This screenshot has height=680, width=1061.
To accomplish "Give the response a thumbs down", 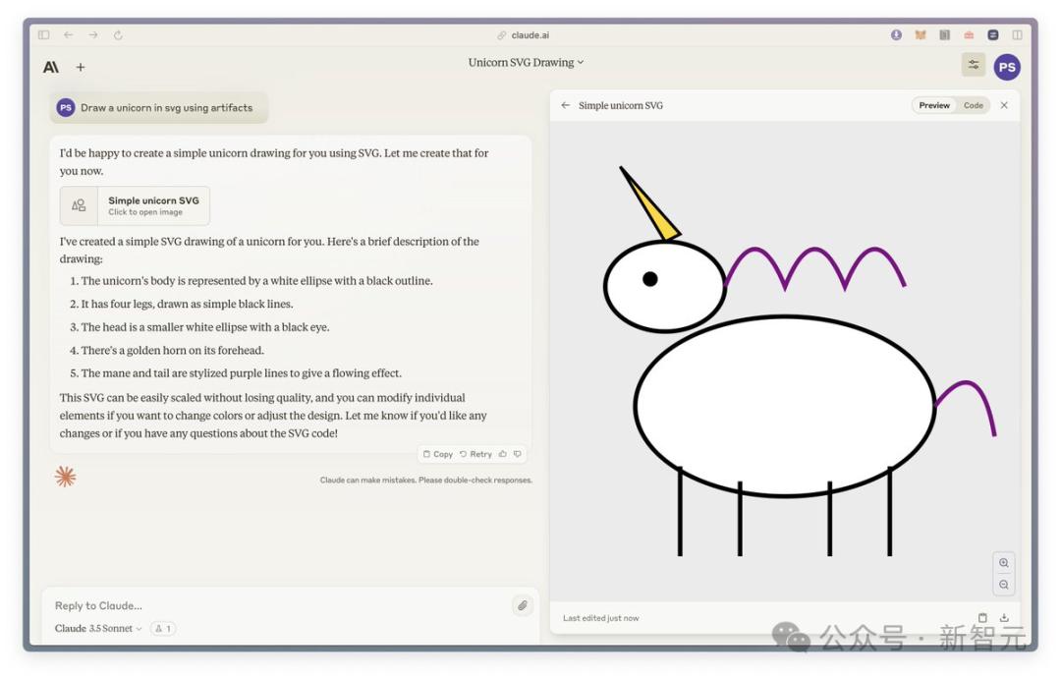I will click(x=518, y=454).
